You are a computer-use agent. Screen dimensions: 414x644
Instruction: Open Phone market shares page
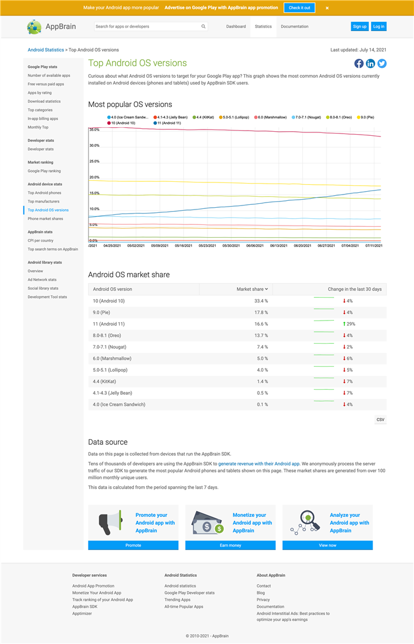click(45, 219)
